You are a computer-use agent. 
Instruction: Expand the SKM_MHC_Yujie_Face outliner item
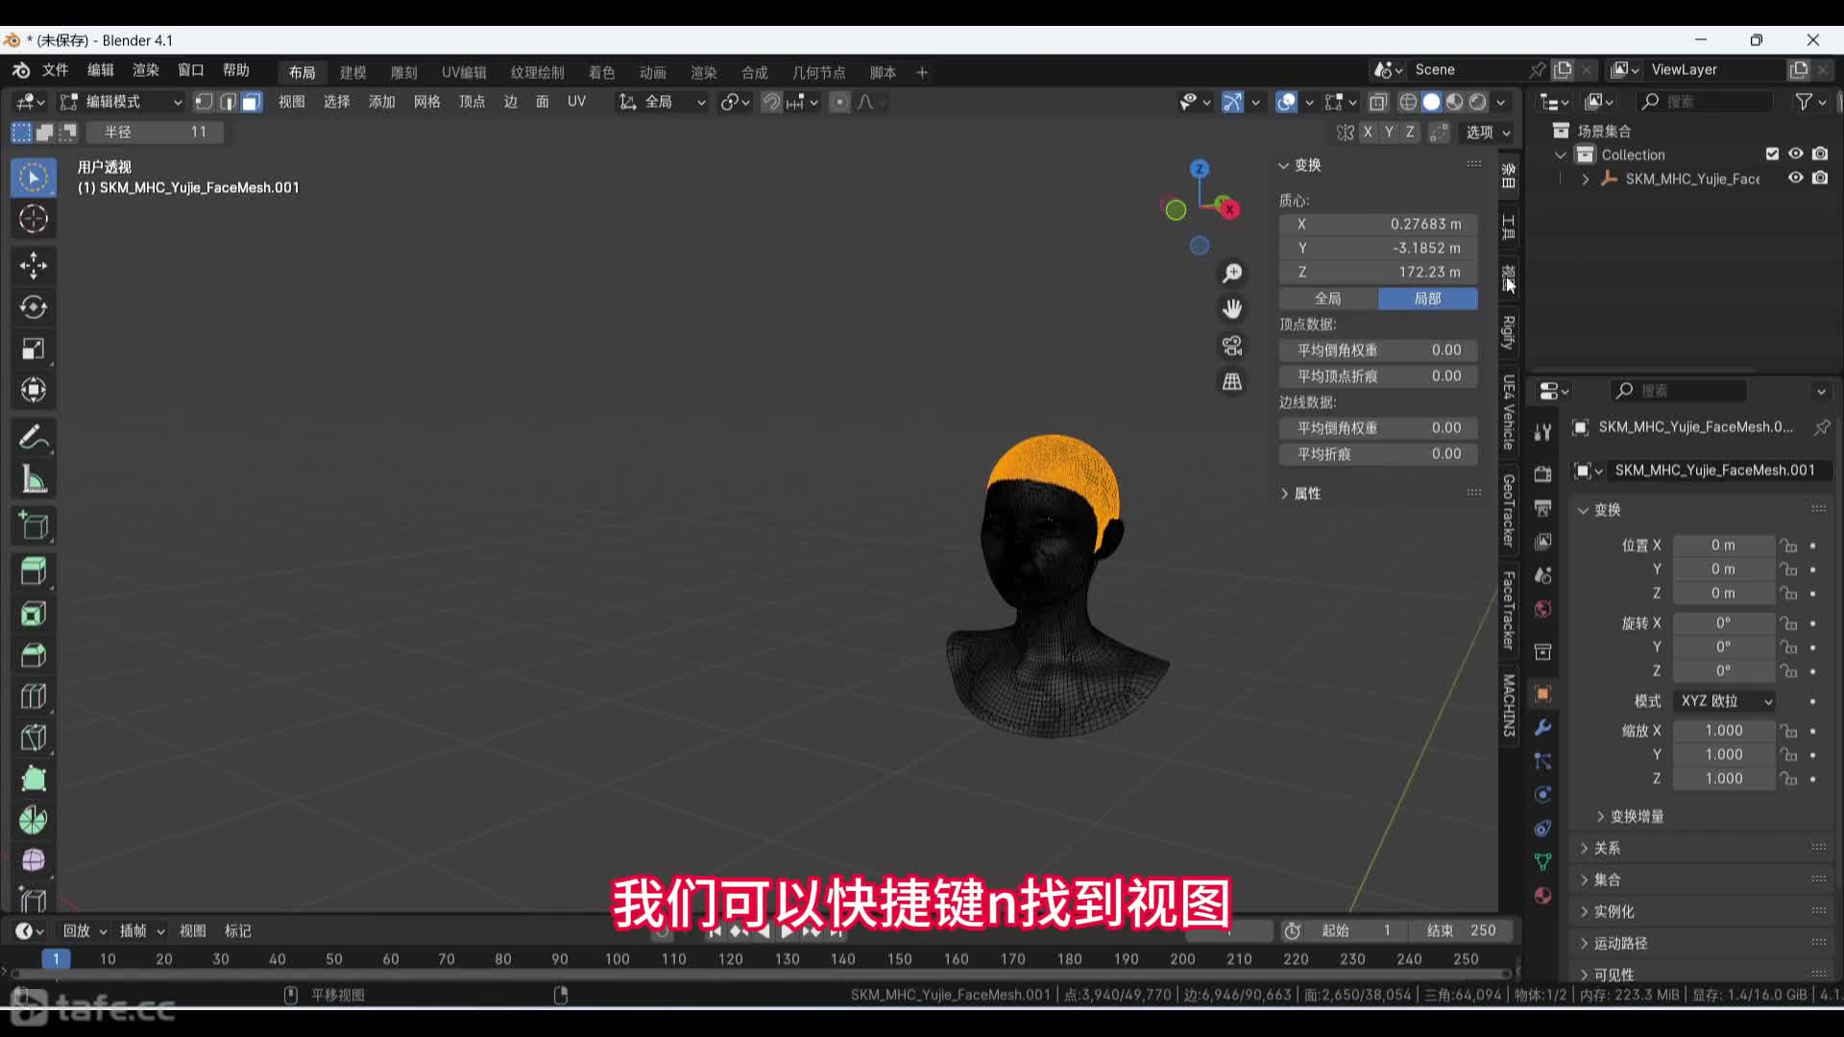click(x=1585, y=179)
